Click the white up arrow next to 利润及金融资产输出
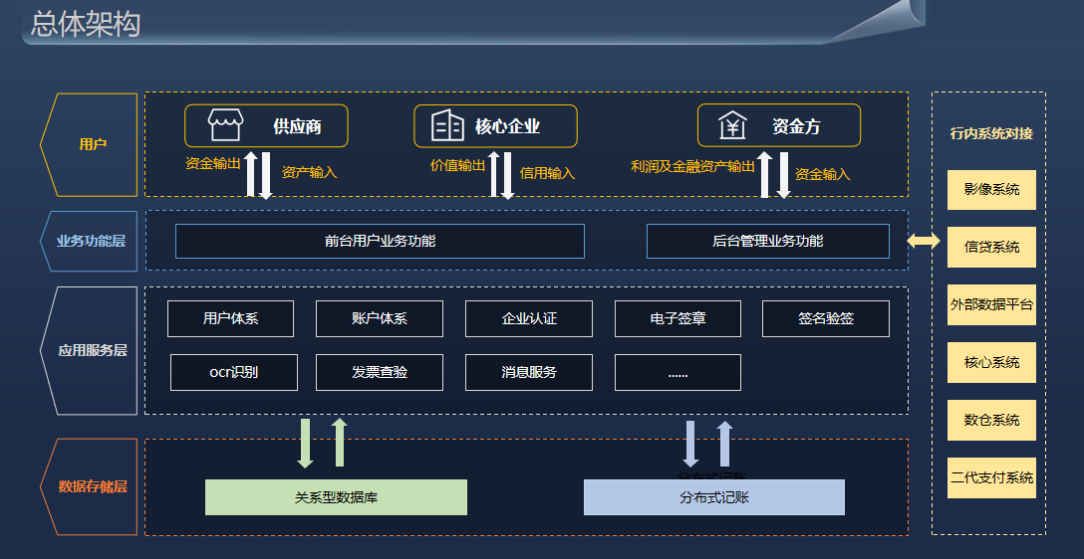1084x559 pixels. point(764,175)
